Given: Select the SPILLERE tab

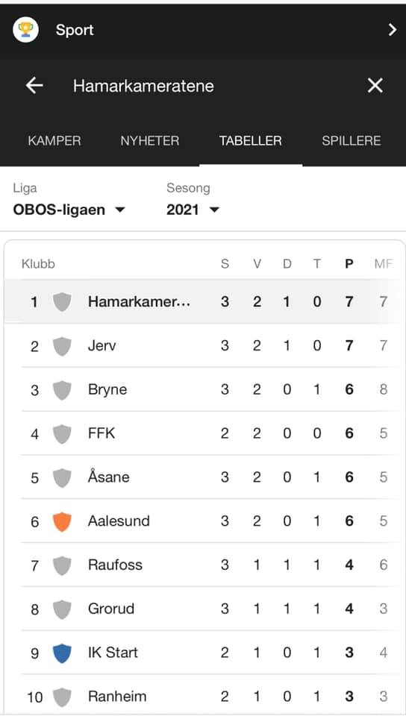Looking at the screenshot, I should [352, 141].
